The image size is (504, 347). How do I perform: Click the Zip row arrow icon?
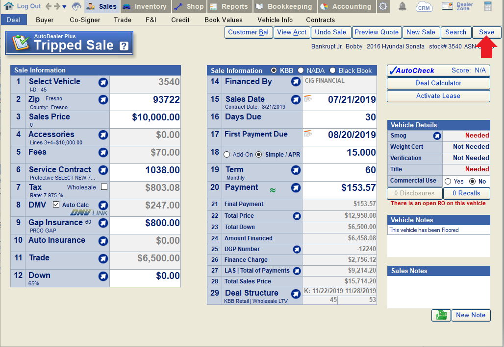pos(103,99)
